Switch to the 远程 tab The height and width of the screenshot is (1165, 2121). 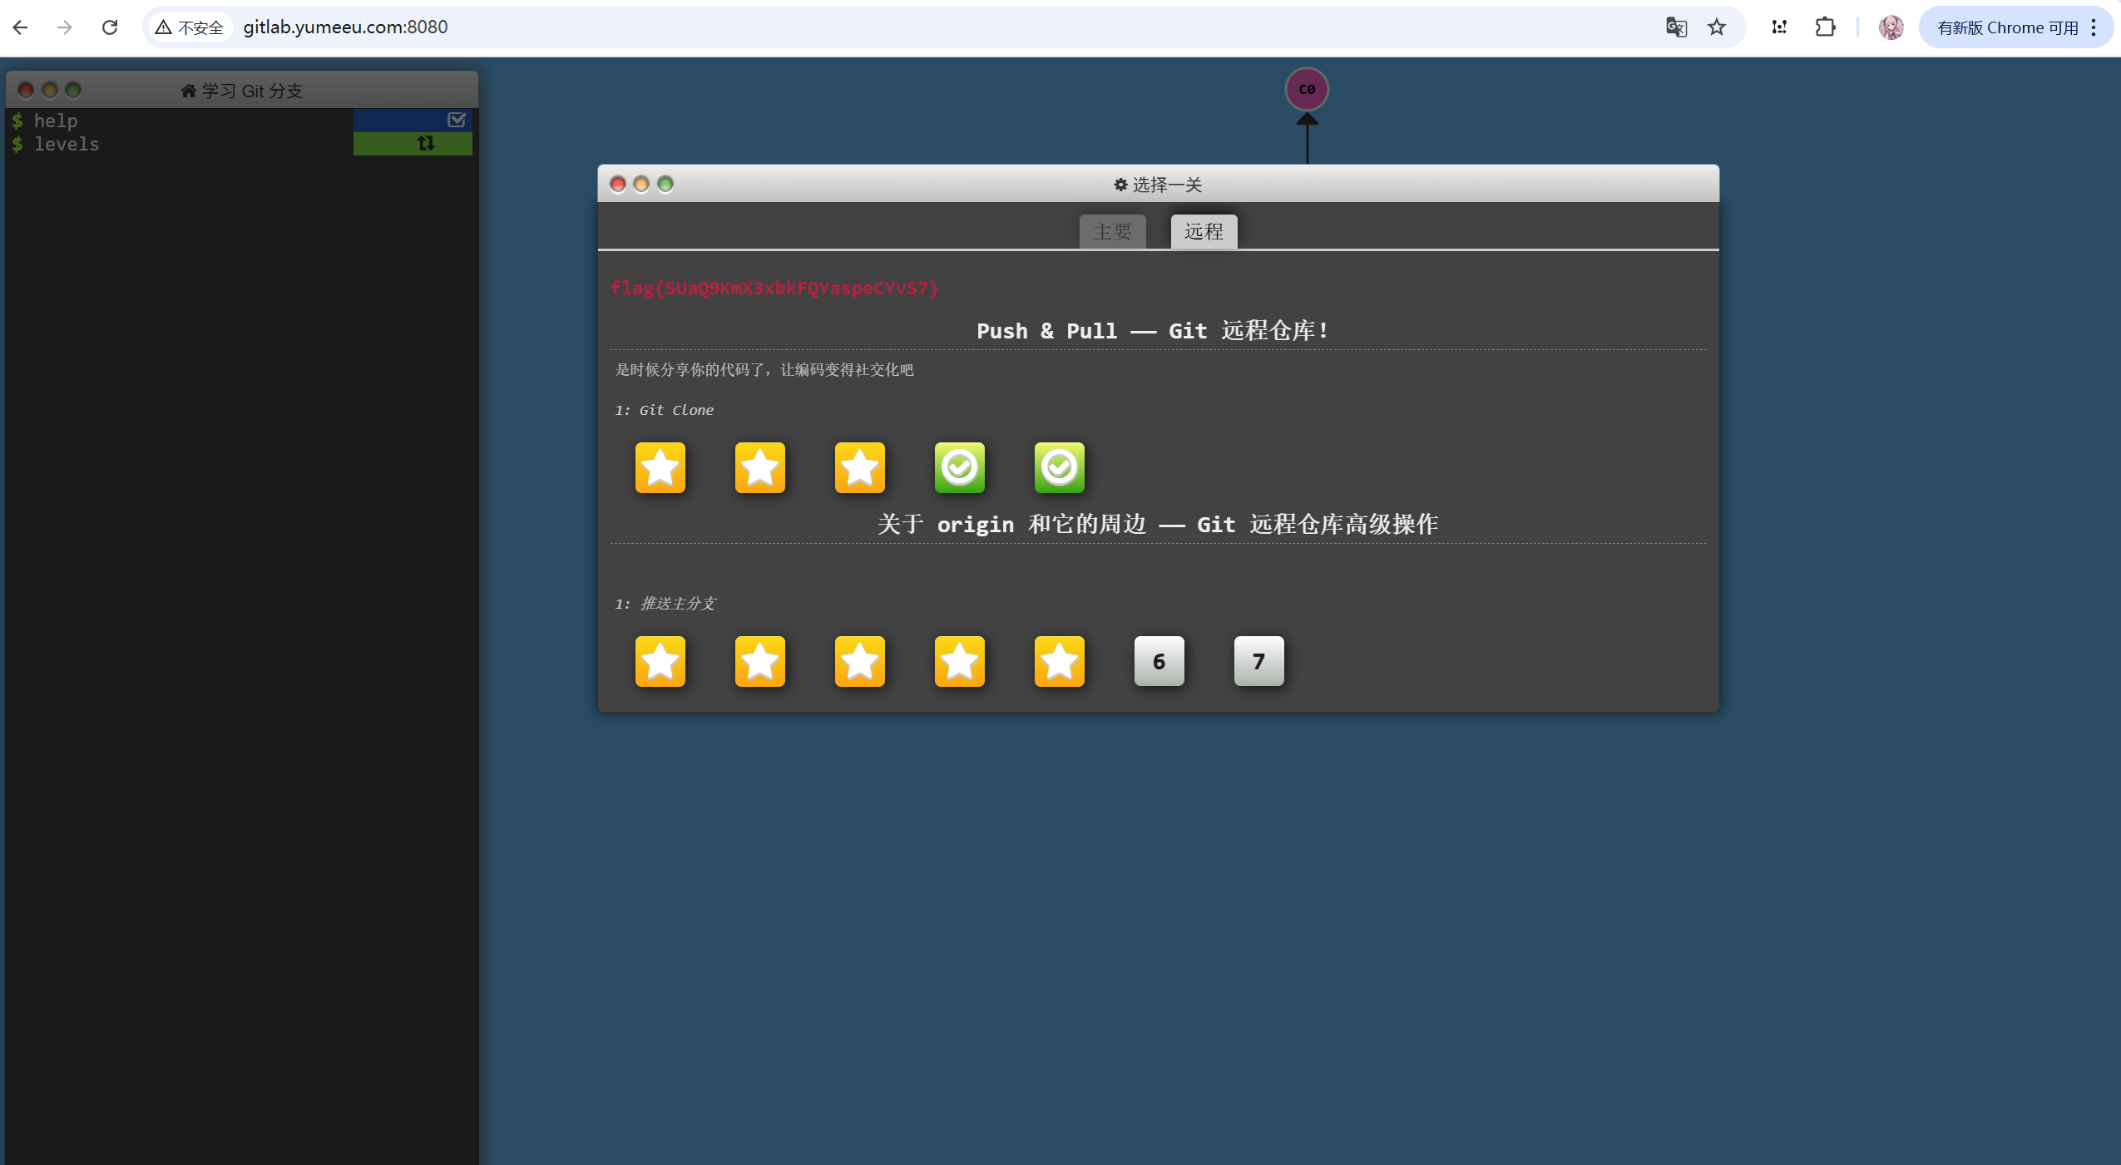(1204, 231)
